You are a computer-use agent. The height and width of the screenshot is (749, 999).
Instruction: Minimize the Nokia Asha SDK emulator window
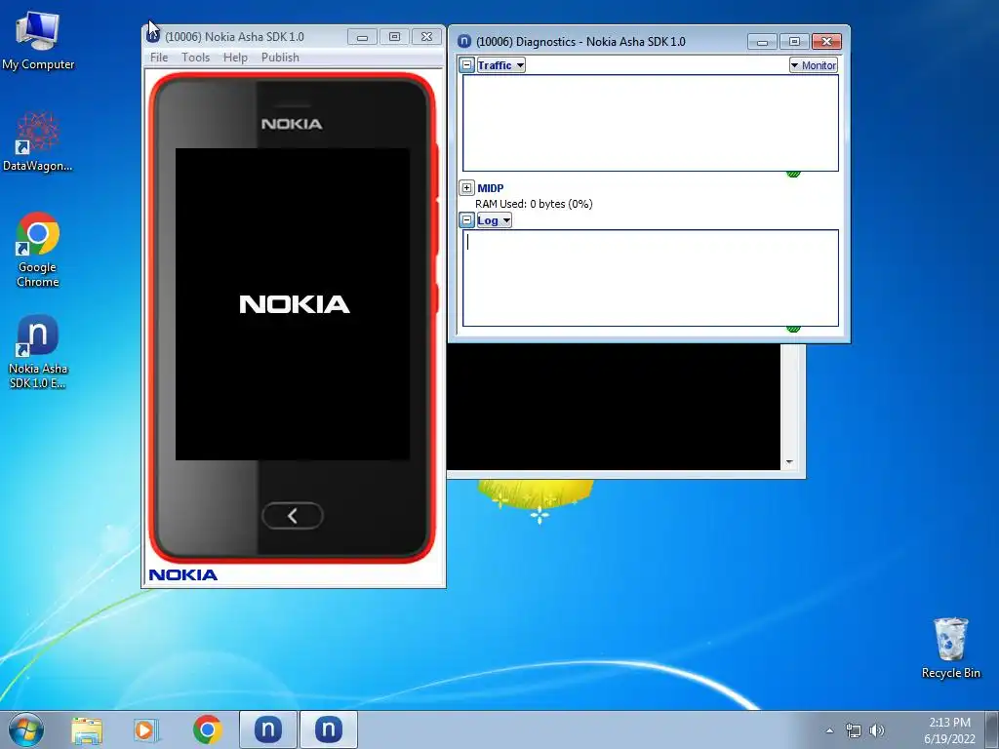(x=362, y=37)
